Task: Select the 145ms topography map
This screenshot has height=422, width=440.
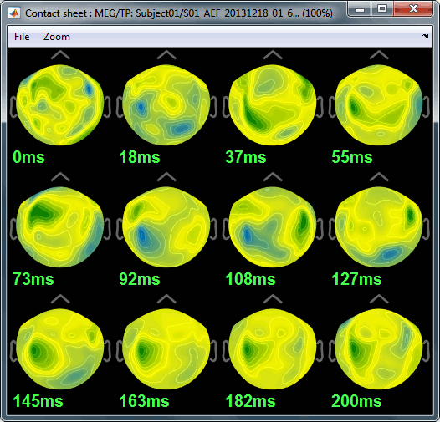Action: 60,349
